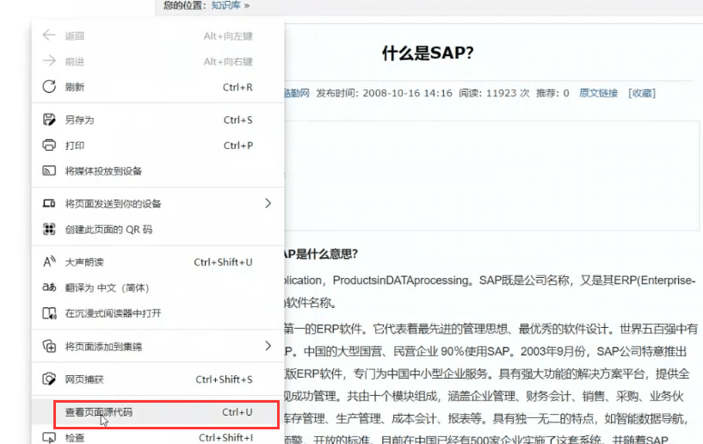The width and height of the screenshot is (703, 444).
Task: Click the [收藏] link
Action: point(642,93)
